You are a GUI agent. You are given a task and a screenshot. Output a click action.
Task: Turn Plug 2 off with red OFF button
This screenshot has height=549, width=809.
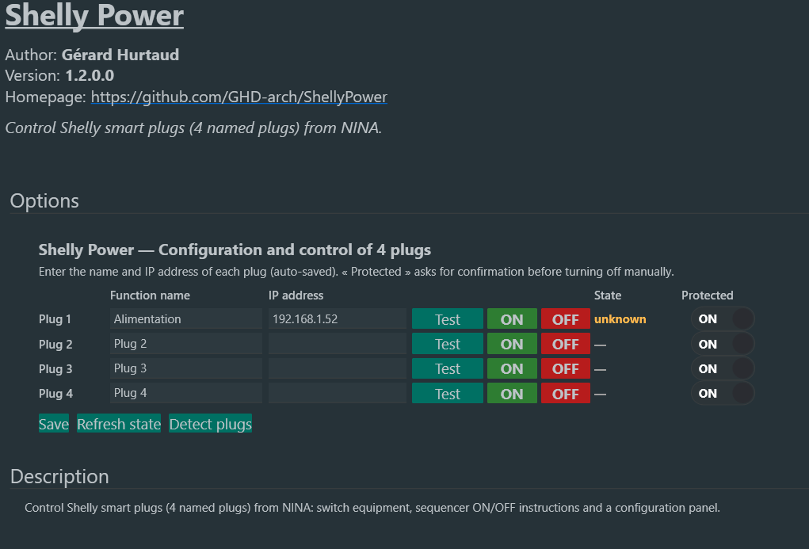click(x=566, y=344)
